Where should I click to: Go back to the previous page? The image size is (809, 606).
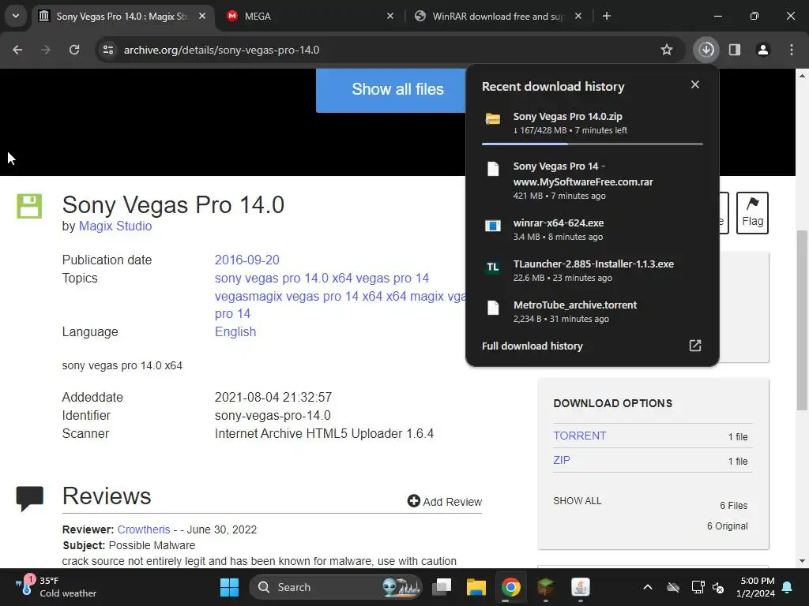pyautogui.click(x=17, y=50)
